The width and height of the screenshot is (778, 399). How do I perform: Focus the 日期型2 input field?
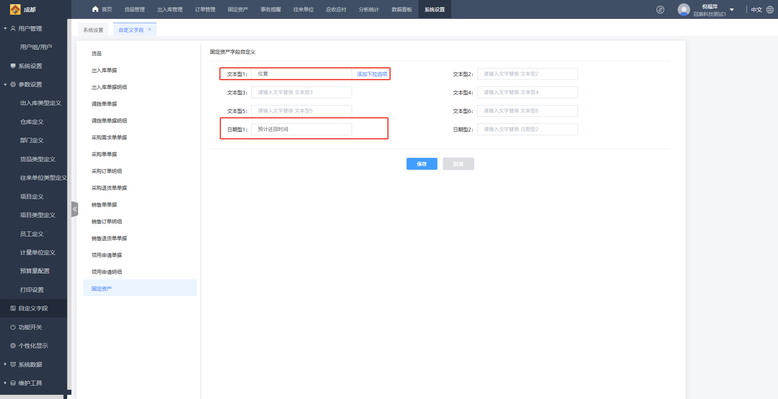pyautogui.click(x=528, y=129)
